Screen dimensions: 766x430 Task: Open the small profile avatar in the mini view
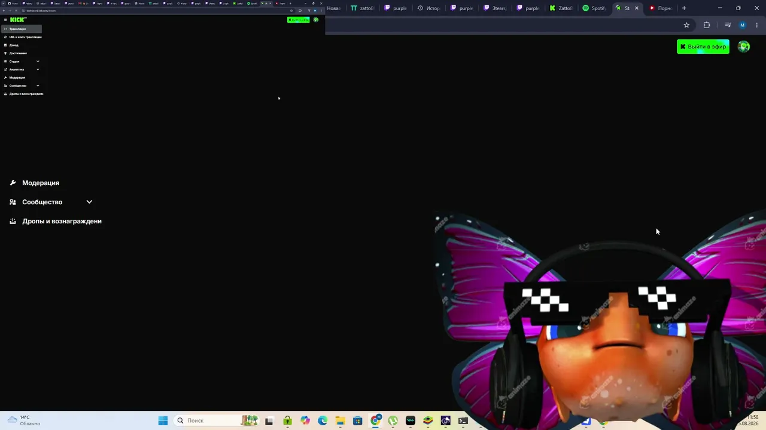click(316, 20)
